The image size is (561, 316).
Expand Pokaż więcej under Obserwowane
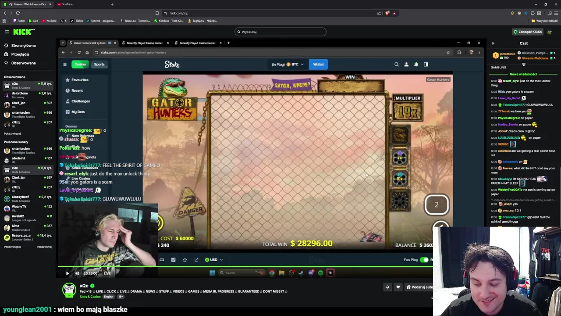[x=12, y=133]
